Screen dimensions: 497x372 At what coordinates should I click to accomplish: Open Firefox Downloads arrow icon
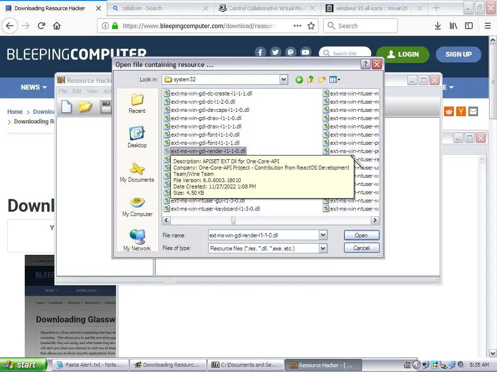[438, 26]
